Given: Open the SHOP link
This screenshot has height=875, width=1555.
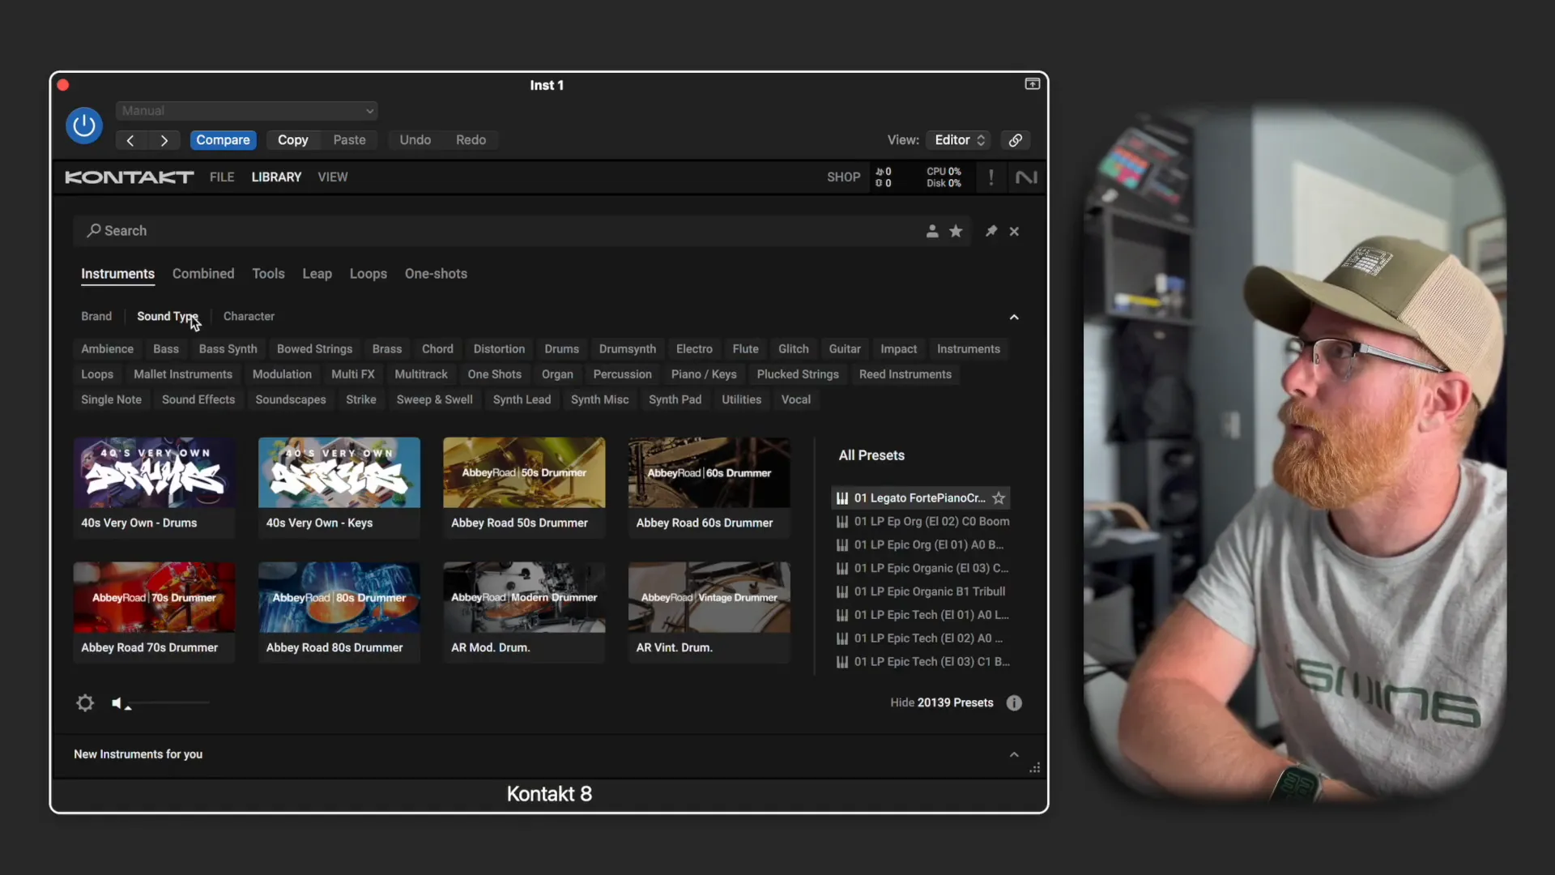Looking at the screenshot, I should [x=843, y=177].
